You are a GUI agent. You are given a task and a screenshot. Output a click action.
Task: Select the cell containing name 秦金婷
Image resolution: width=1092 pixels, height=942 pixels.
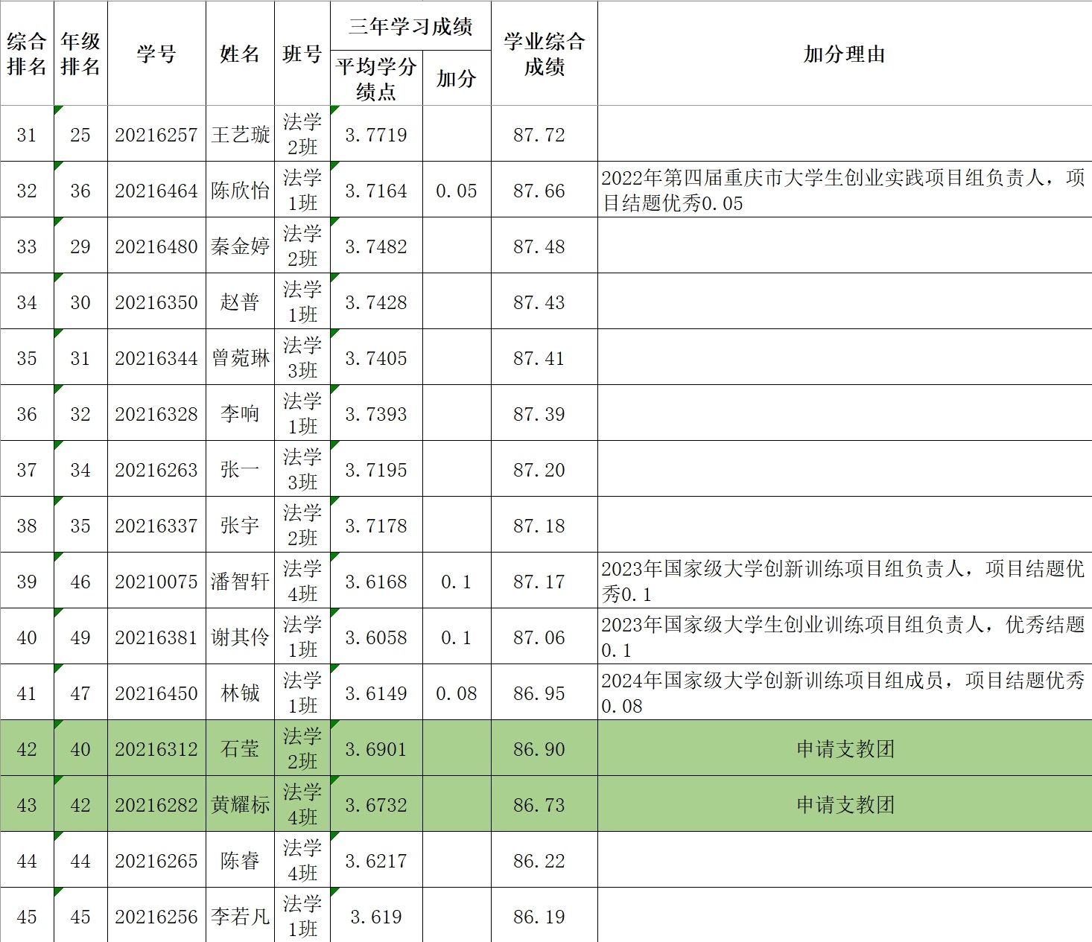(x=240, y=246)
